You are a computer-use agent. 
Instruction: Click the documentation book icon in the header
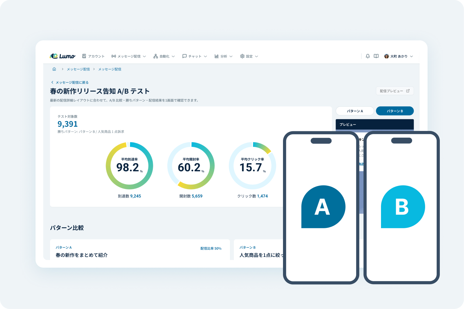point(376,56)
